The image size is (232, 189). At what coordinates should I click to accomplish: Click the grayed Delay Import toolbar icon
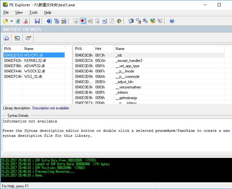(x=90, y=21)
